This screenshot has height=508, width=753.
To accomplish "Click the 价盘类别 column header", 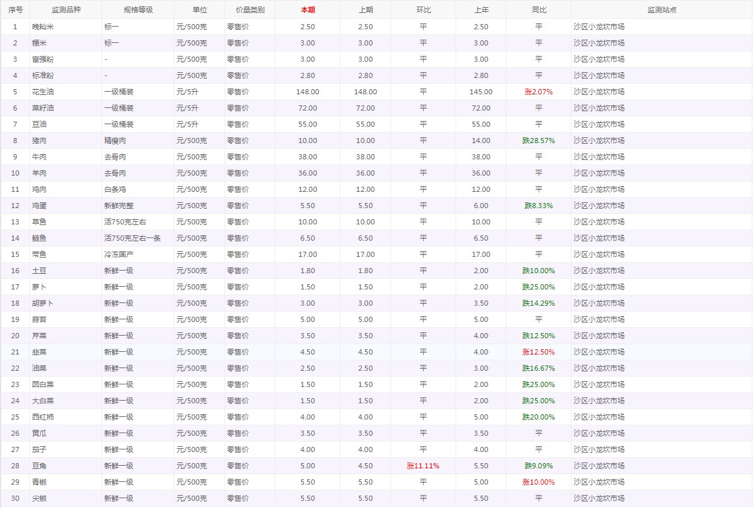I will [250, 10].
